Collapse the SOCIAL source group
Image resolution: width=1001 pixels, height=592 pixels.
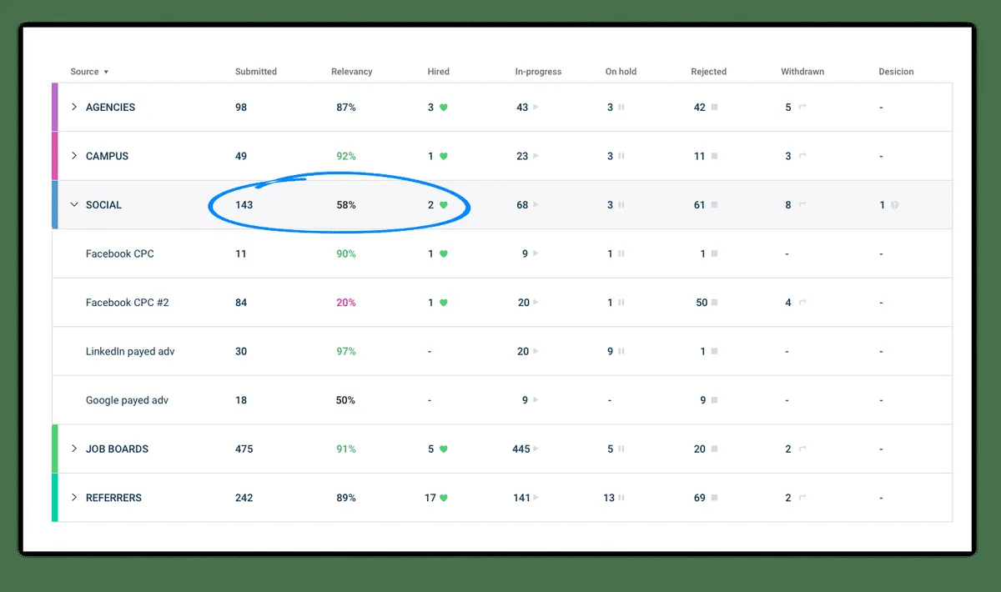click(73, 204)
